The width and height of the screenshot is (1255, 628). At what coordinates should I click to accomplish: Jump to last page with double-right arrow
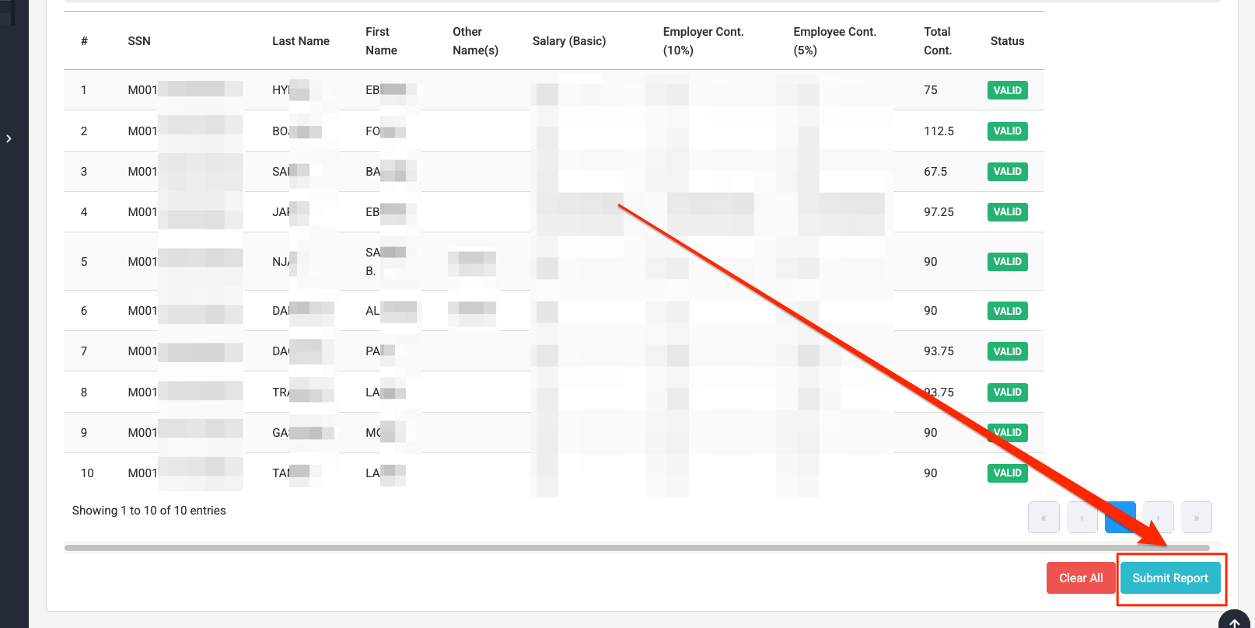click(x=1196, y=518)
